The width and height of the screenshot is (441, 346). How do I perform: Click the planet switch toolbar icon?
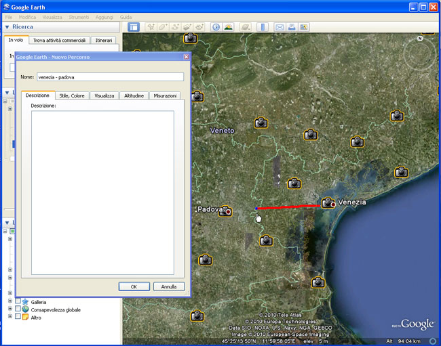pyautogui.click(x=246, y=27)
